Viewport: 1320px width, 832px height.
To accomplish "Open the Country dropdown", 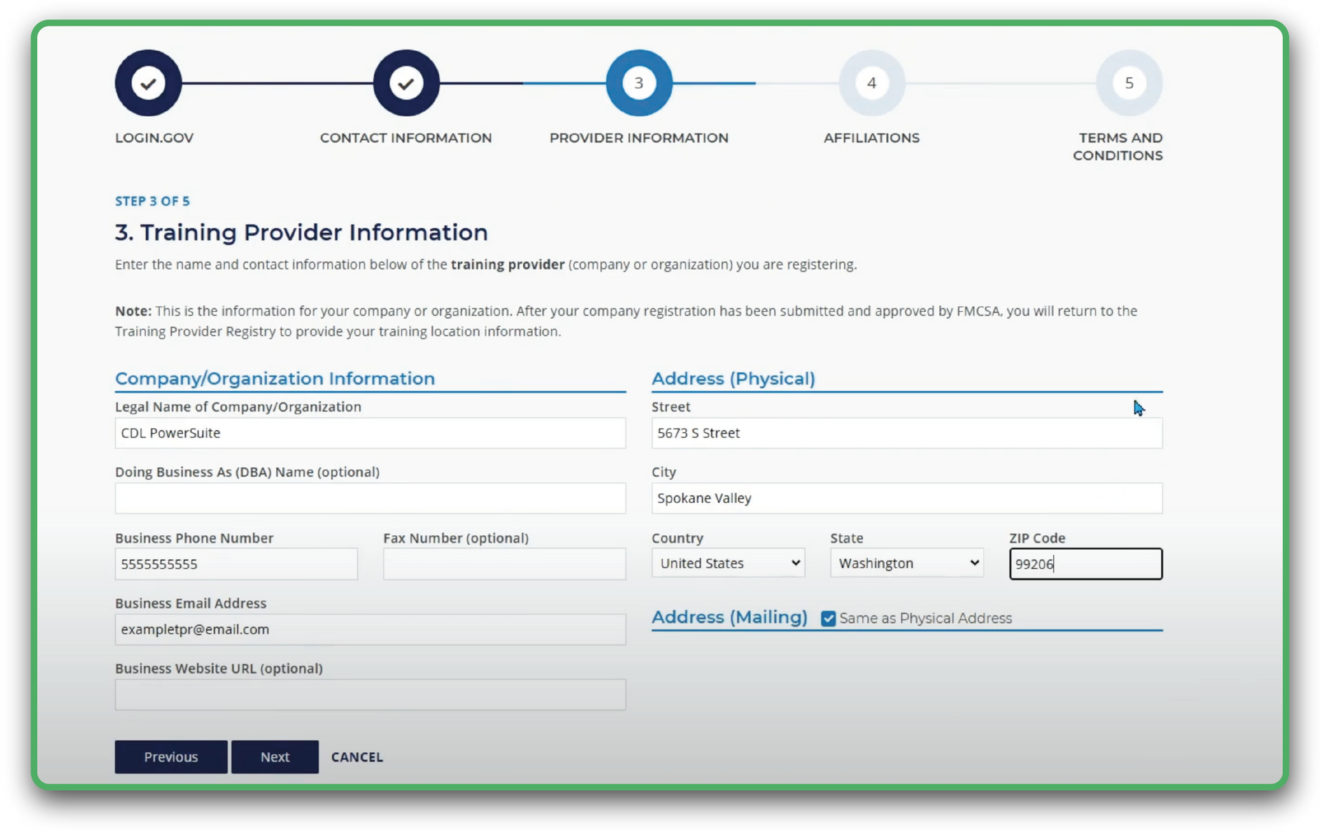I will coord(727,563).
